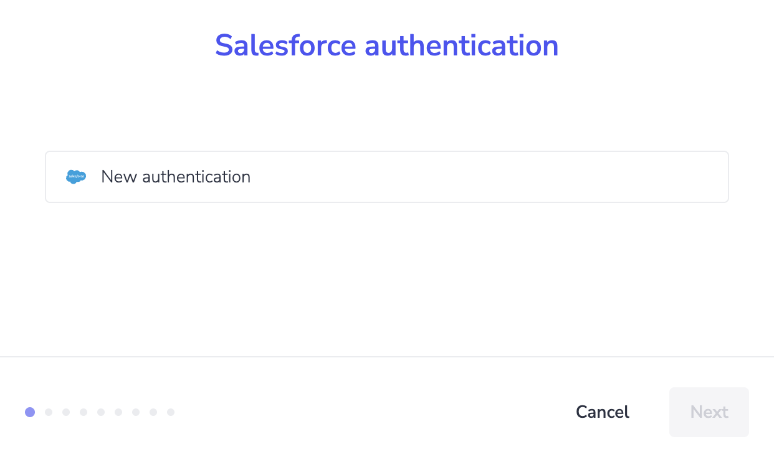Jump to the second step dot
The width and height of the screenshot is (774, 462).
[49, 412]
